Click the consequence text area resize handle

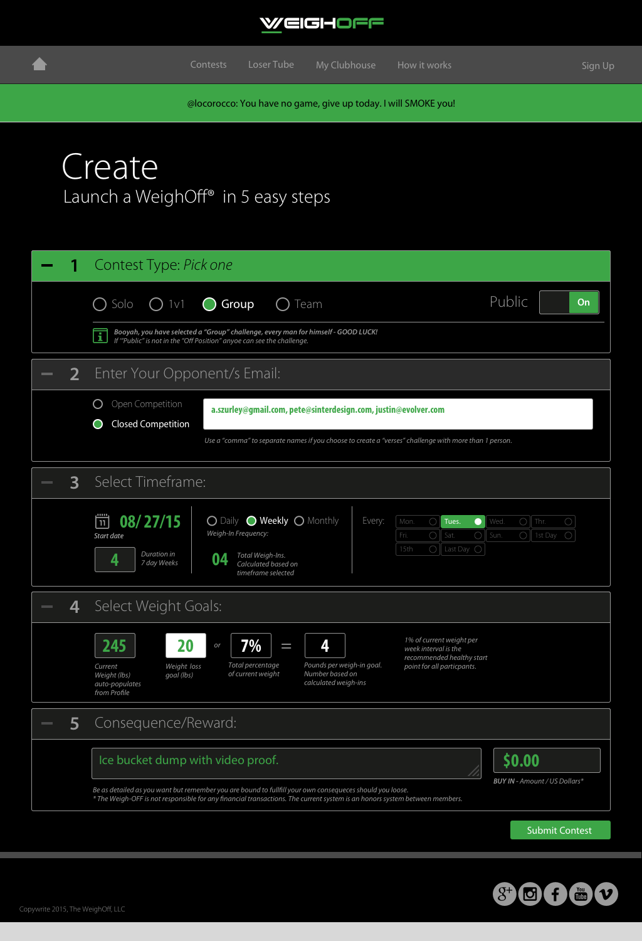pyautogui.click(x=475, y=772)
